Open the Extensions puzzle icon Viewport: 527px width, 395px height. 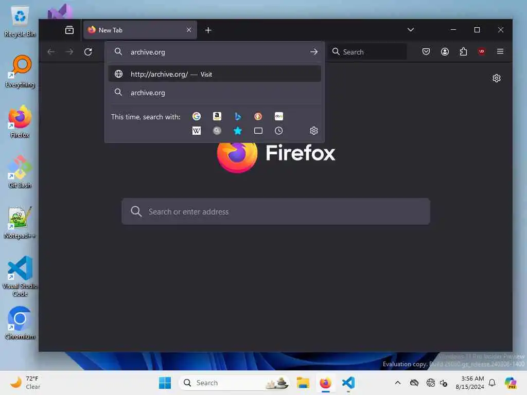click(x=463, y=51)
